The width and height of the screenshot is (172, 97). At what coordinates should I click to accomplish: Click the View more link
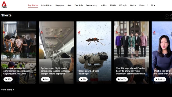(8, 90)
